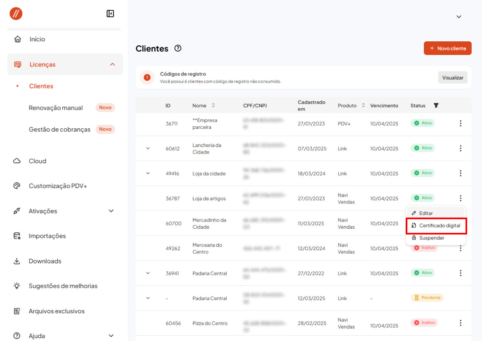
Task: Open actions menu for Empresa parceira row
Action: pos(461,123)
